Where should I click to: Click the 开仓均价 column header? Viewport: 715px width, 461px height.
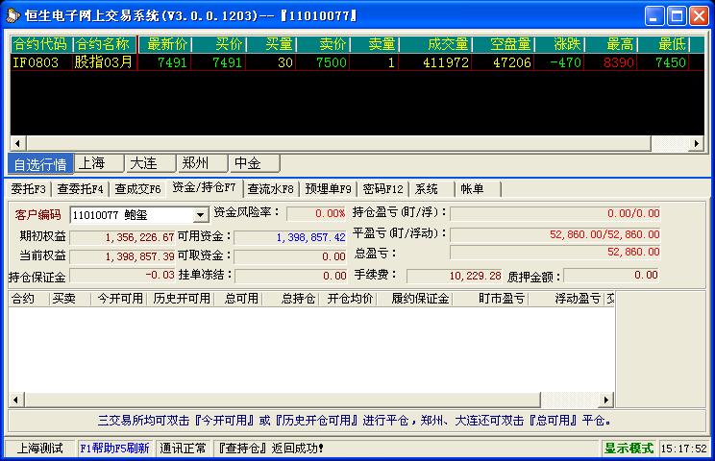(x=349, y=299)
